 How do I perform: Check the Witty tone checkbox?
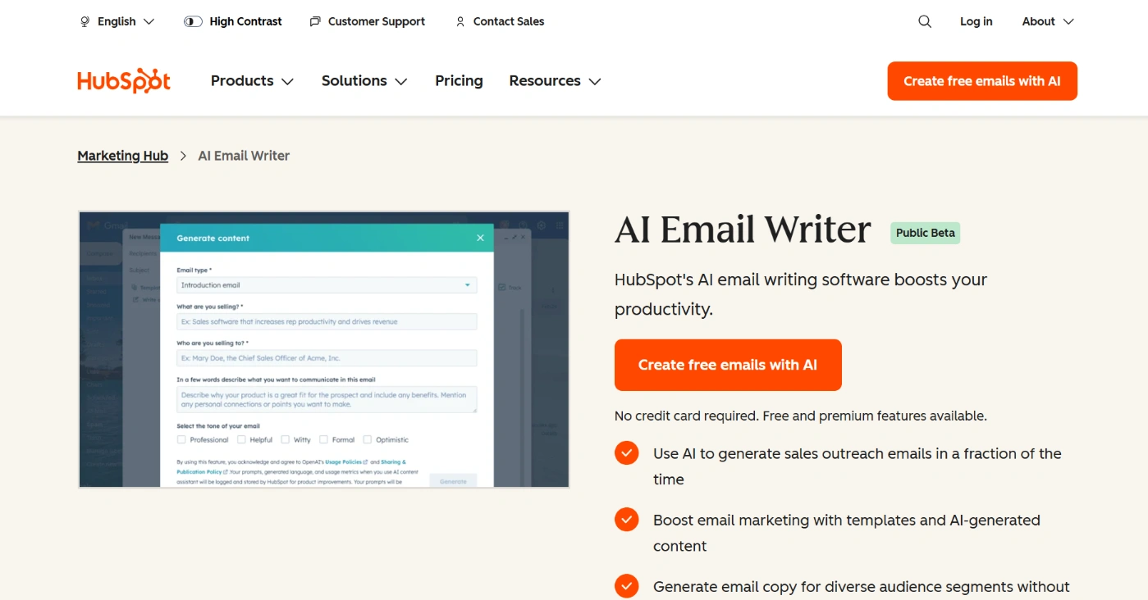285,439
